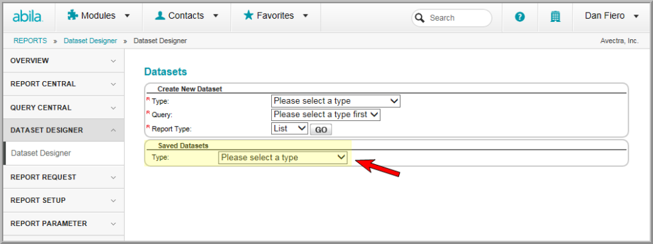Click the GO button
Image resolution: width=653 pixels, height=244 pixels.
click(x=321, y=130)
